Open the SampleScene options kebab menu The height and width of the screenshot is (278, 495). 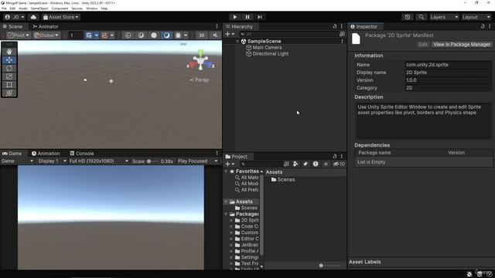coord(342,41)
